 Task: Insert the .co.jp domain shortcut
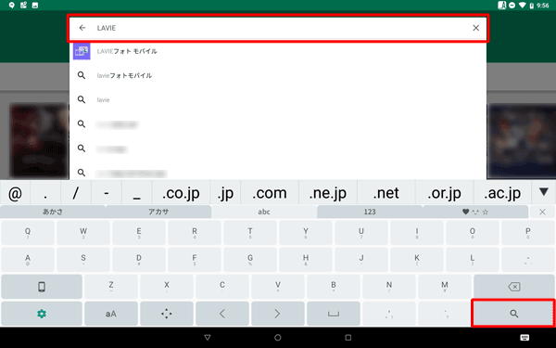(x=181, y=193)
